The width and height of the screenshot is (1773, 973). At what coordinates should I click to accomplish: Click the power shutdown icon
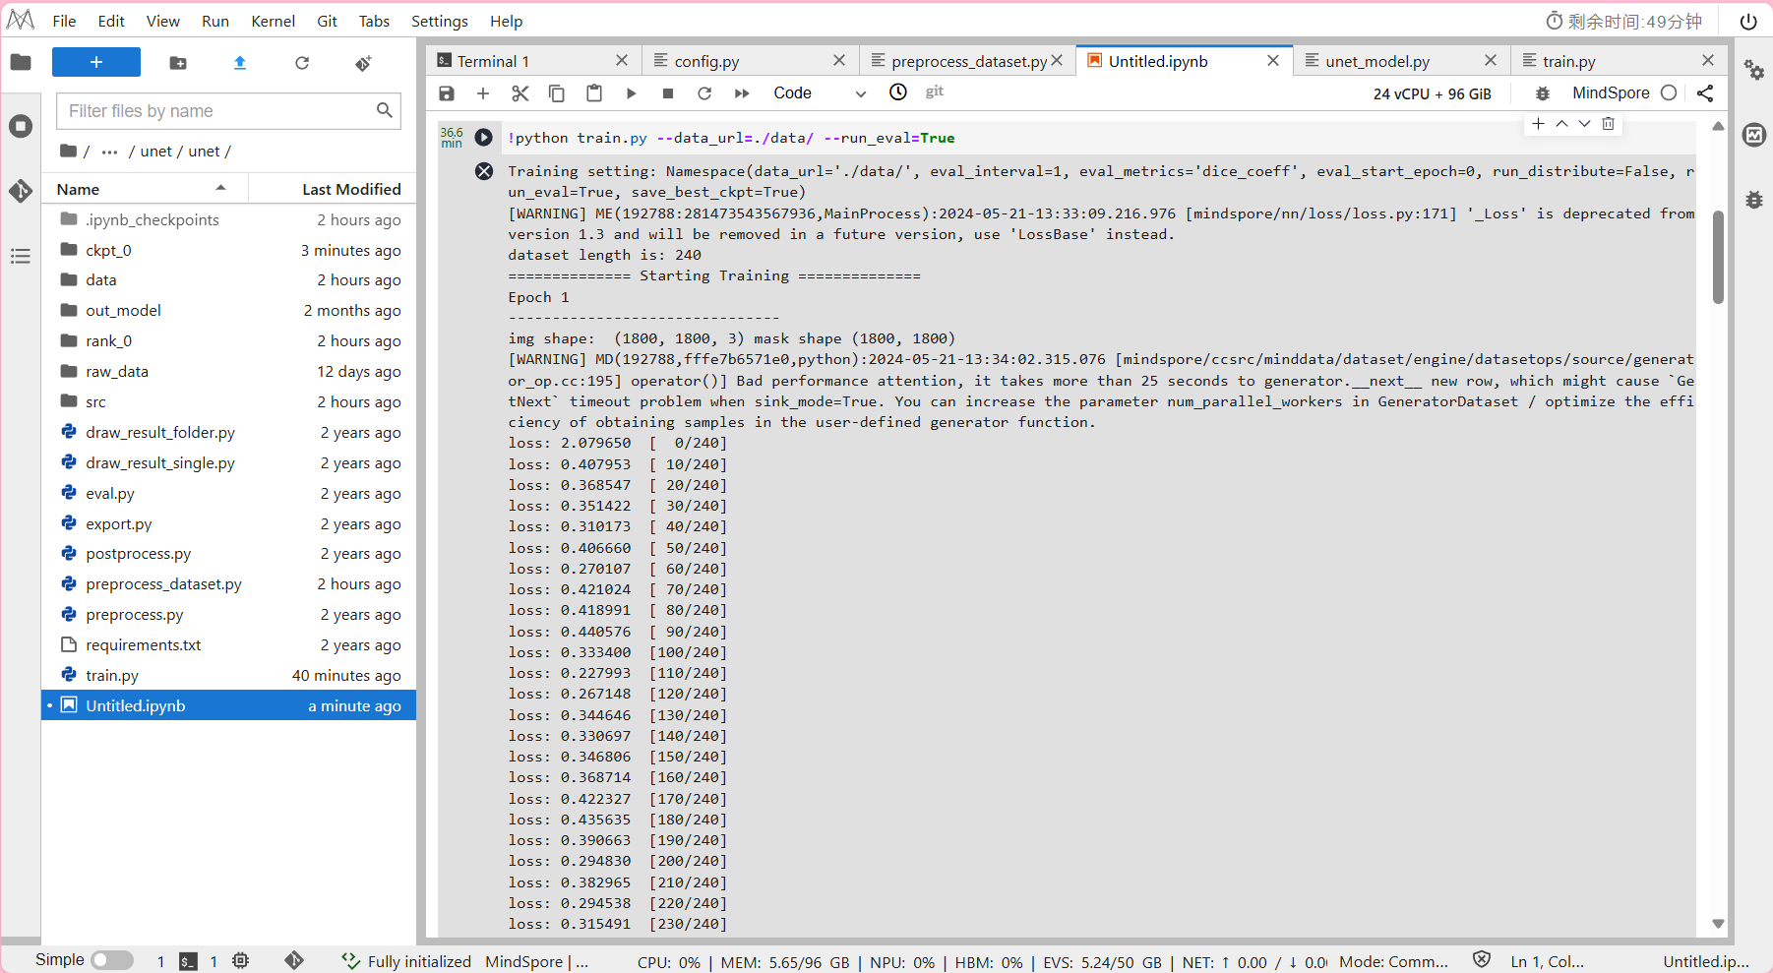pos(1748,21)
